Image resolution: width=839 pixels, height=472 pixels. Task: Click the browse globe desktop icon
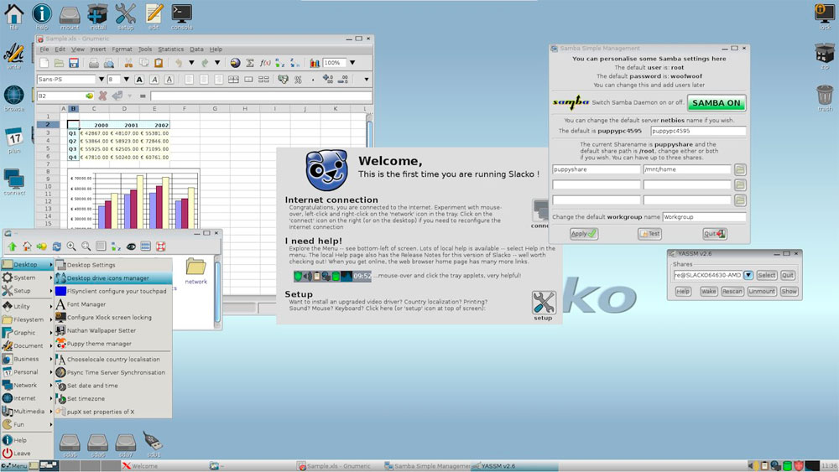pyautogui.click(x=14, y=98)
